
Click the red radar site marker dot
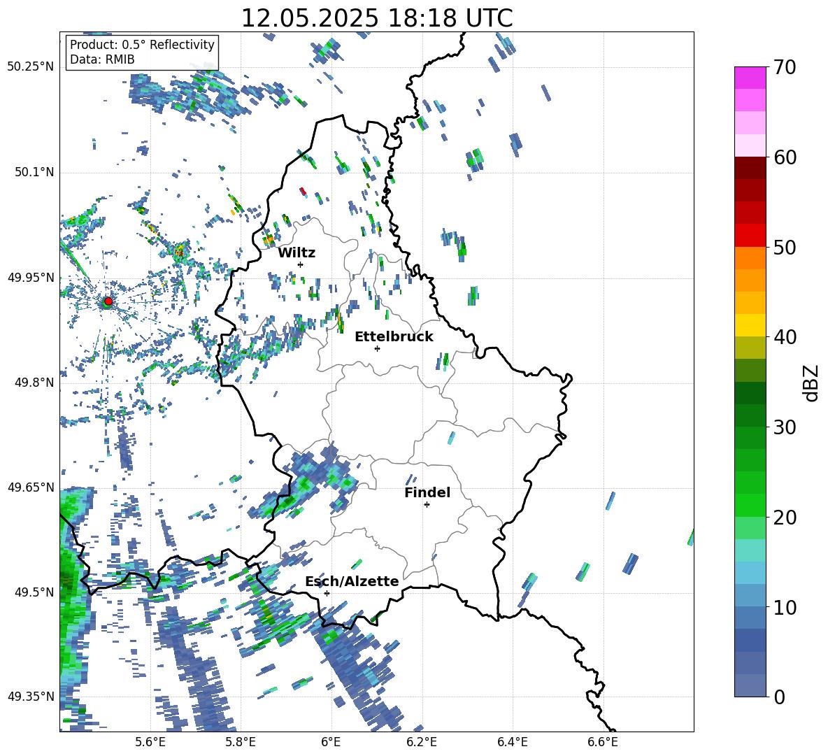(x=108, y=301)
